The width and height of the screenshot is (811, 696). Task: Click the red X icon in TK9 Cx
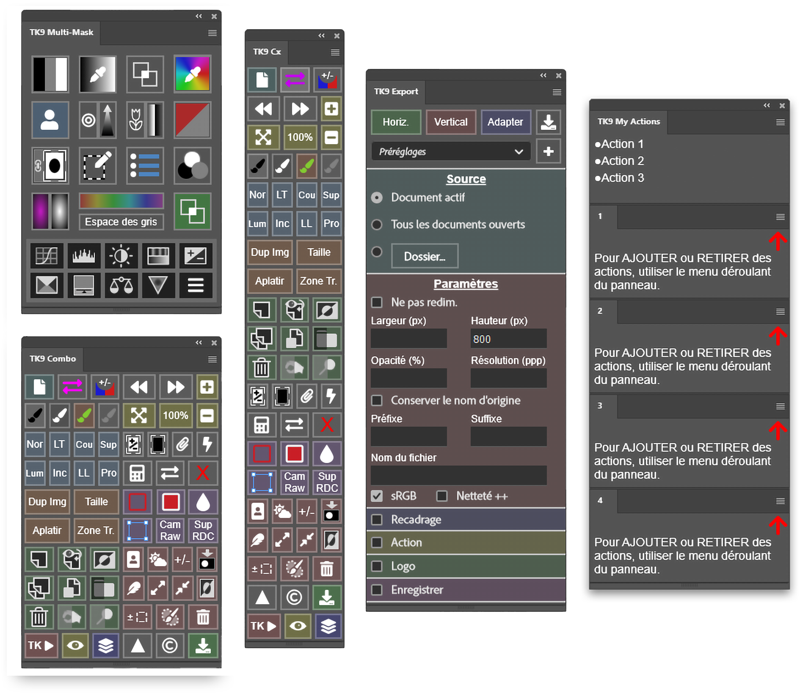[x=327, y=424]
